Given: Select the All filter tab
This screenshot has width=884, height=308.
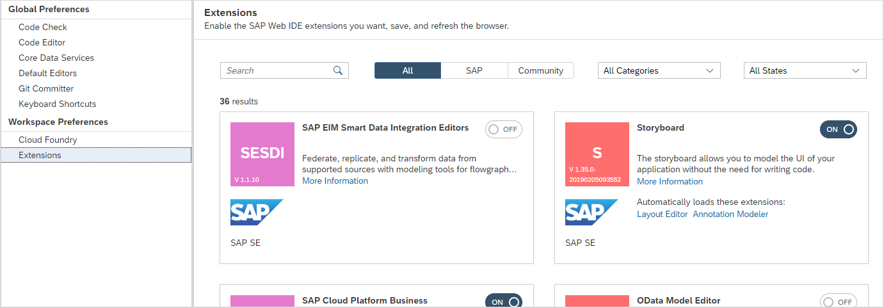Looking at the screenshot, I should (408, 70).
